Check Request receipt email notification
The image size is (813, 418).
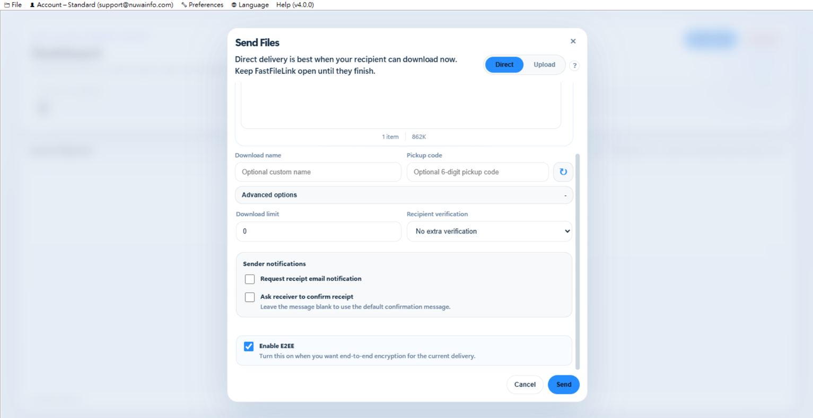click(250, 279)
